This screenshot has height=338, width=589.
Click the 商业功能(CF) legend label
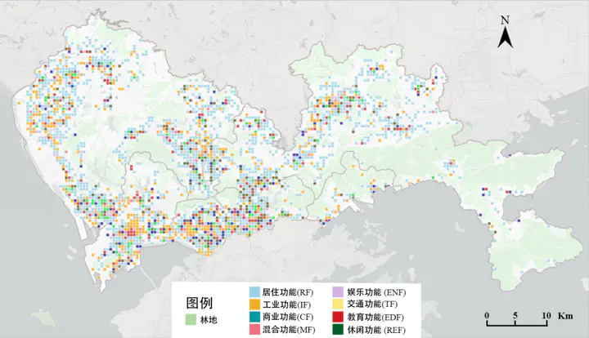(287, 317)
